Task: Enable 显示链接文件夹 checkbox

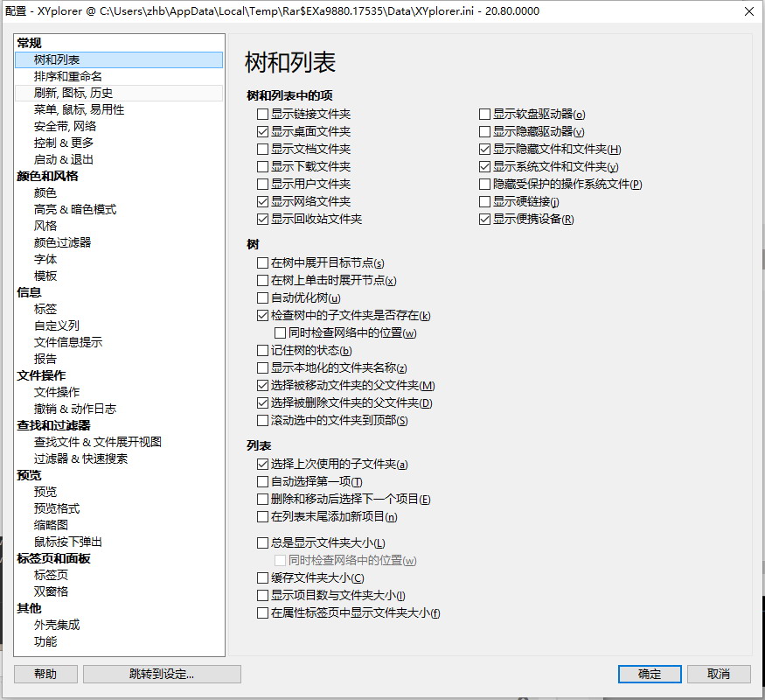Action: (x=263, y=114)
